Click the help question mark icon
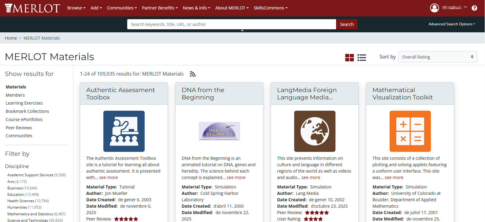This screenshot has height=222, width=485. [x=474, y=8]
